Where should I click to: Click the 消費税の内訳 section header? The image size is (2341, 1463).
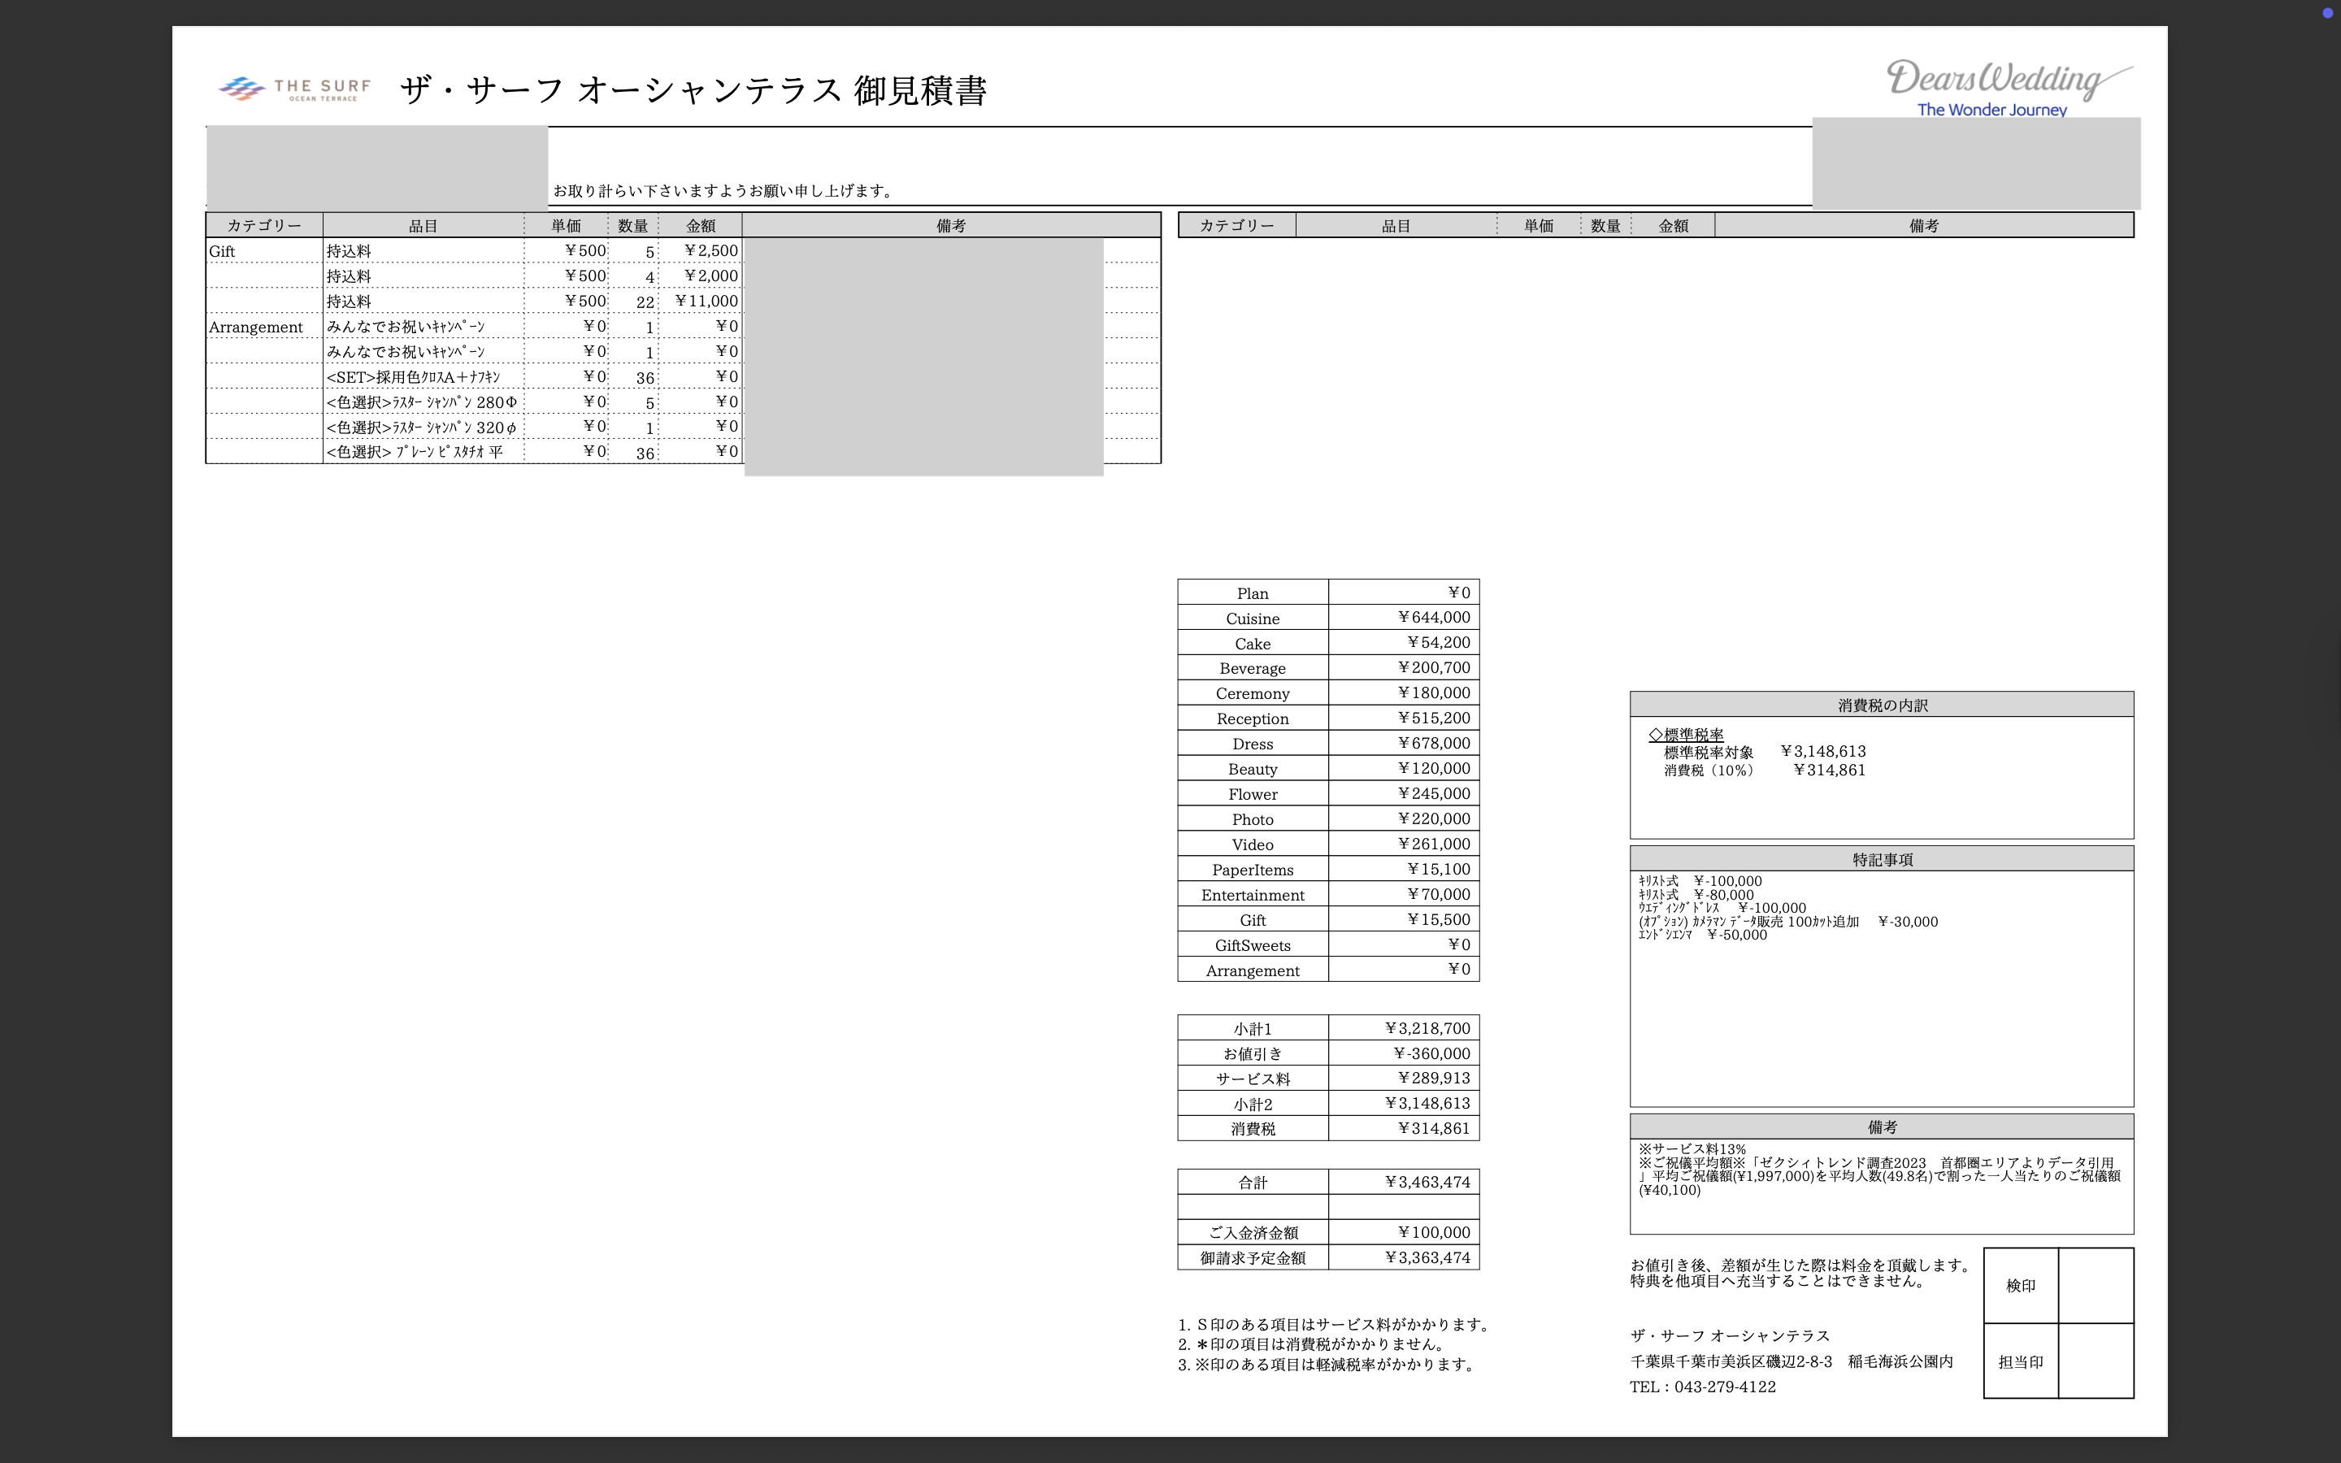coord(1882,705)
